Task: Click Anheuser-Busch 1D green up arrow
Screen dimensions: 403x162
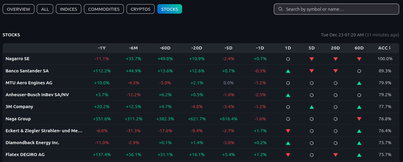Action: tap(288, 95)
